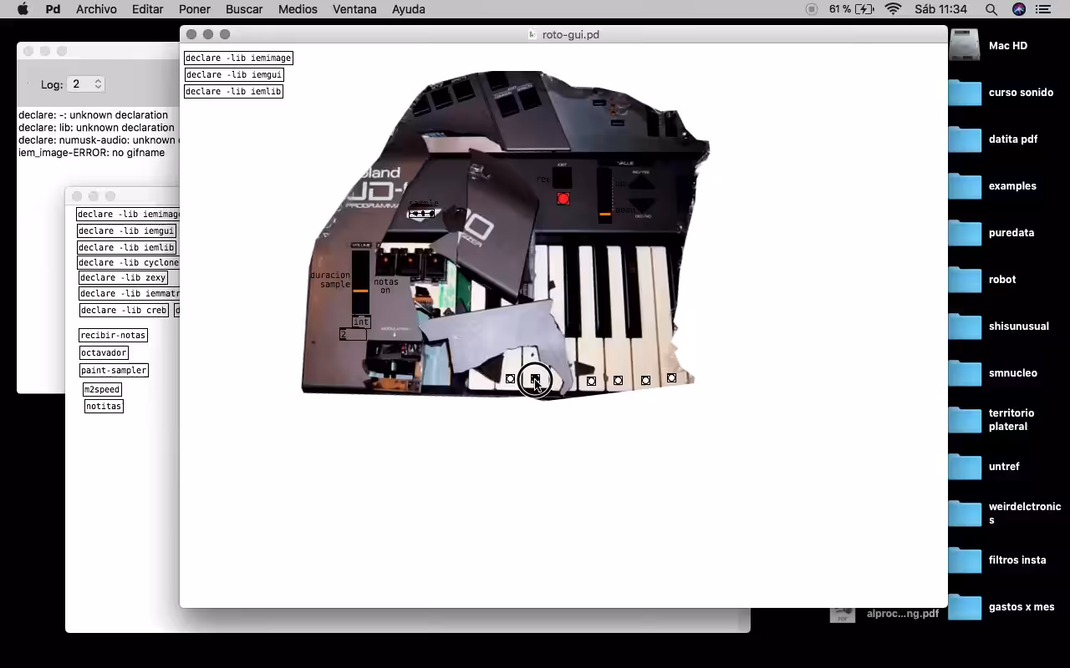Viewport: 1070px width, 668px height.
Task: Open the Spotlight search icon
Action: tap(991, 9)
